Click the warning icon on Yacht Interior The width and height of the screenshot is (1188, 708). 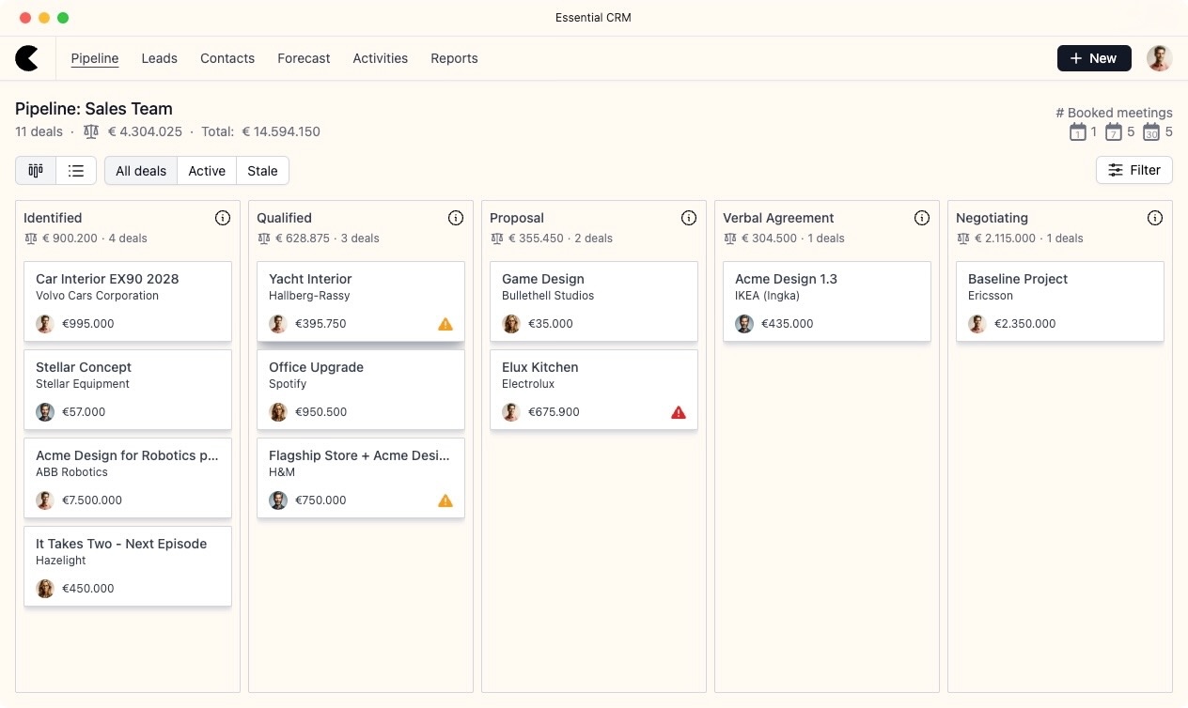click(x=445, y=324)
